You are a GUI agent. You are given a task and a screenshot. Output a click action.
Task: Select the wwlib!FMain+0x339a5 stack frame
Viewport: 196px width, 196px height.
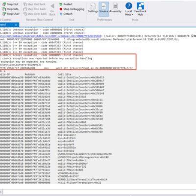pyautogui.click(x=72, y=97)
